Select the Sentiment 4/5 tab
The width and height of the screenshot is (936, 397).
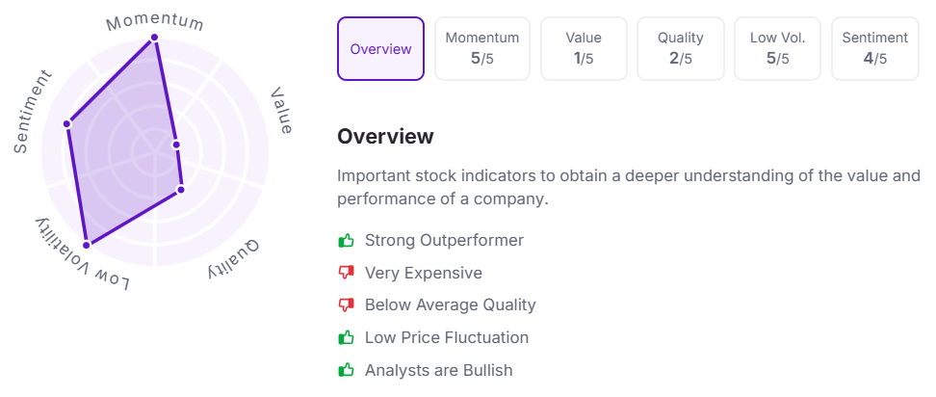[x=874, y=49]
